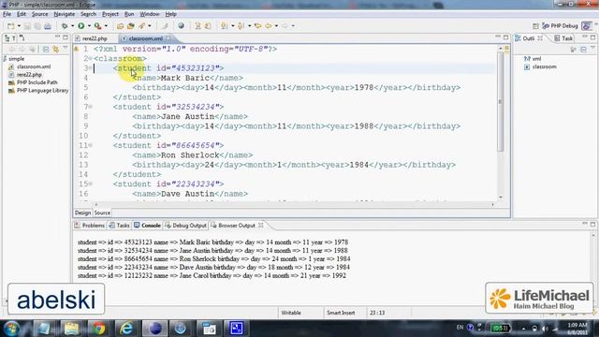Close the Browser Output tab
This screenshot has height=337, width=599.
pyautogui.click(x=261, y=225)
